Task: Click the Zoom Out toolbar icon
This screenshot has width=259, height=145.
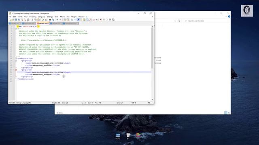Action: 61,20
